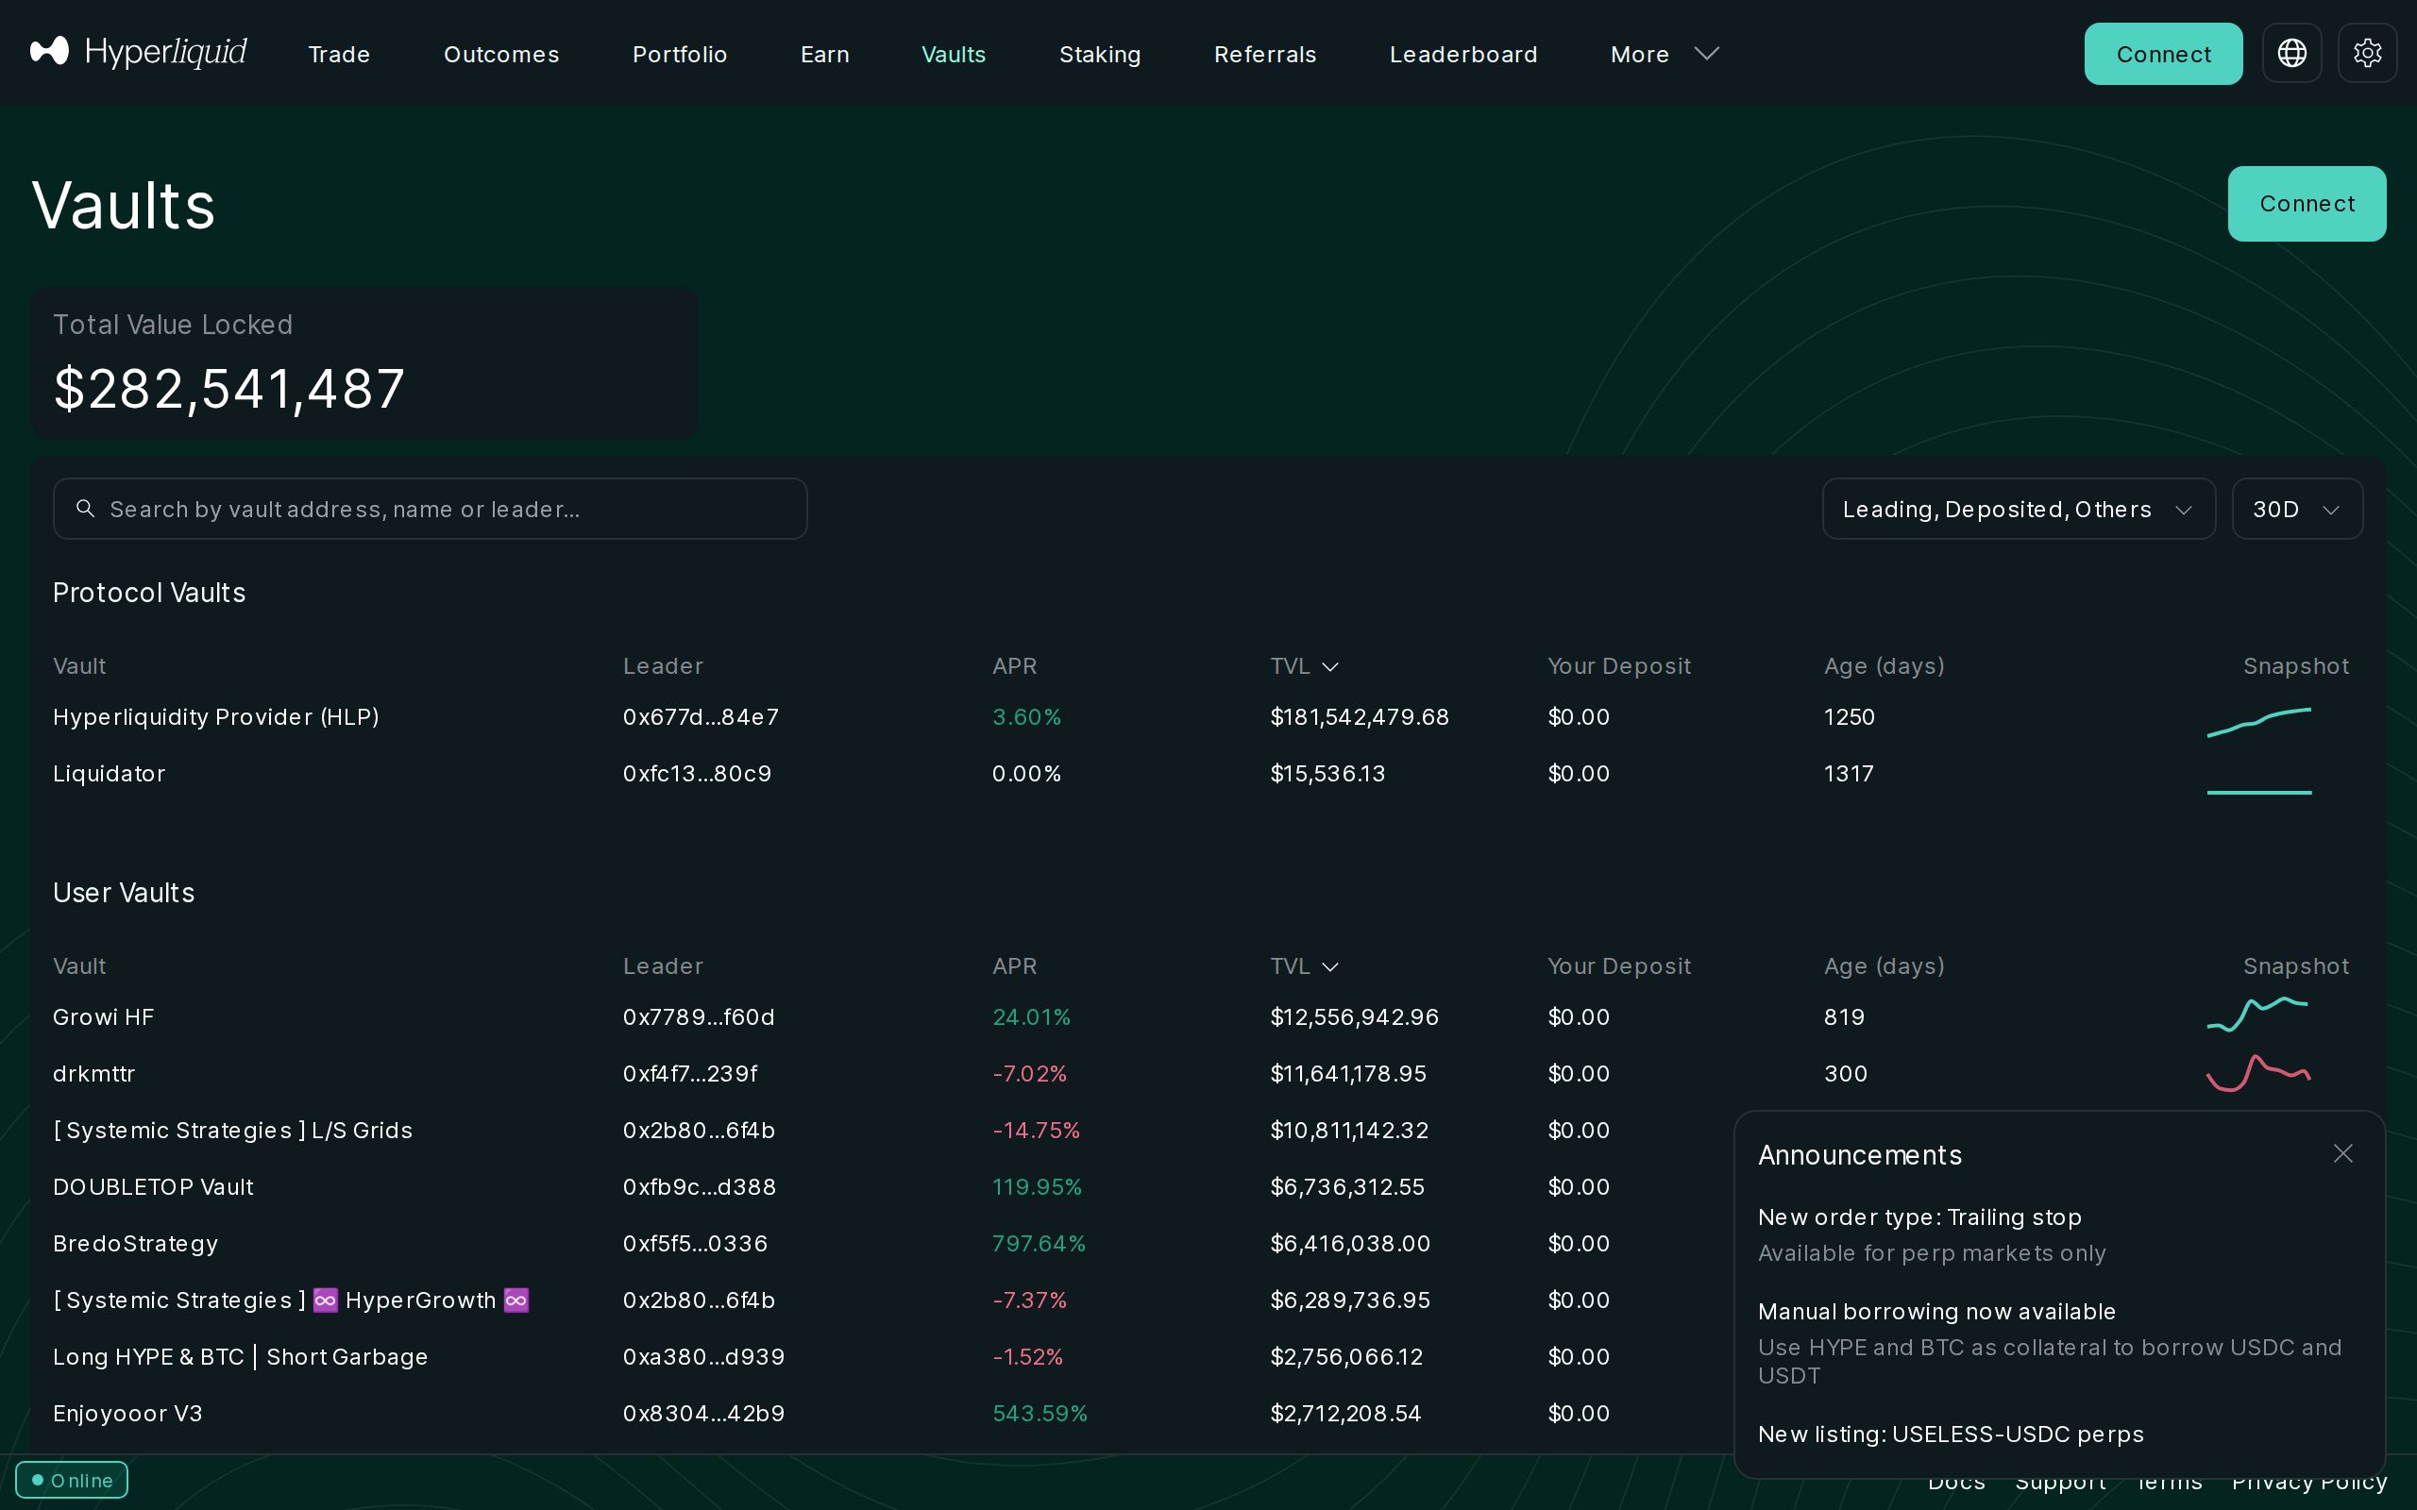Image resolution: width=2417 pixels, height=1510 pixels.
Task: Open the Growi HF vault
Action: pos(103,1016)
